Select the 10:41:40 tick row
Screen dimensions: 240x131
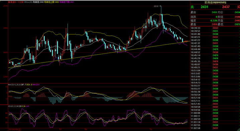pyautogui.click(x=215, y=34)
